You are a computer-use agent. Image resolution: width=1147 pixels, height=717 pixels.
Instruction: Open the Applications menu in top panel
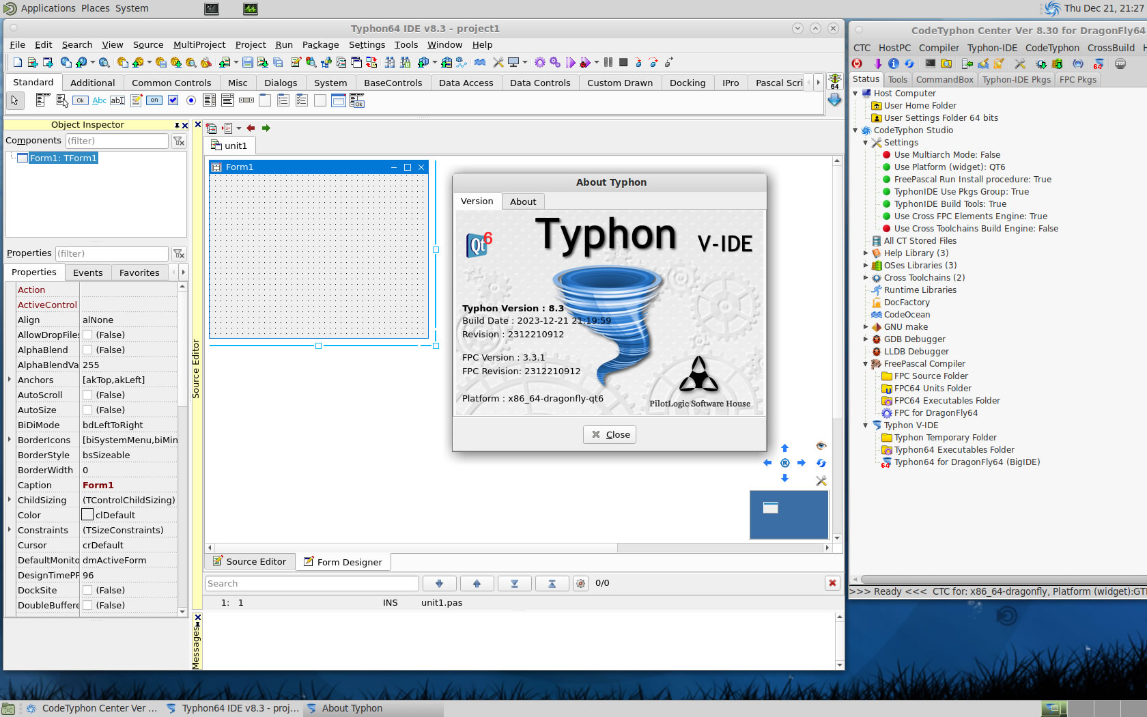[x=48, y=8]
